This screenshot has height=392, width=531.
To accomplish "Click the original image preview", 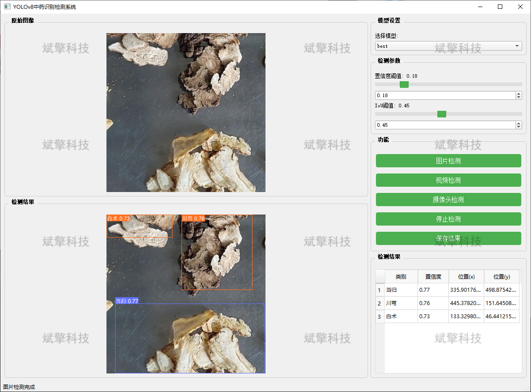I will tap(186, 113).
